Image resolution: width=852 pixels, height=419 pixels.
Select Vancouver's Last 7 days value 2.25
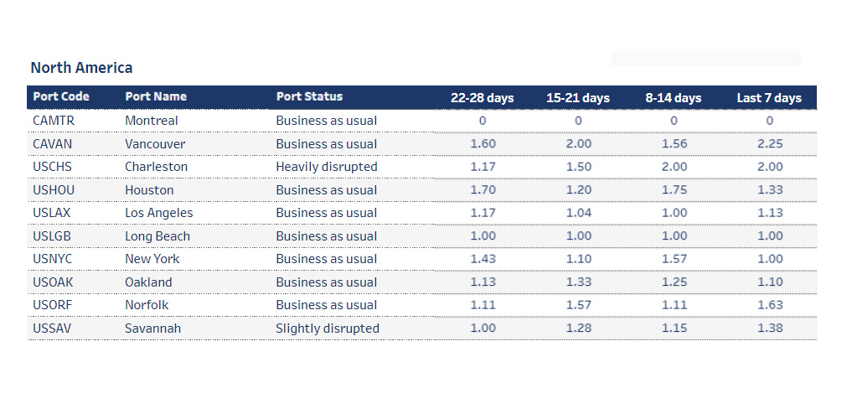pos(769,144)
